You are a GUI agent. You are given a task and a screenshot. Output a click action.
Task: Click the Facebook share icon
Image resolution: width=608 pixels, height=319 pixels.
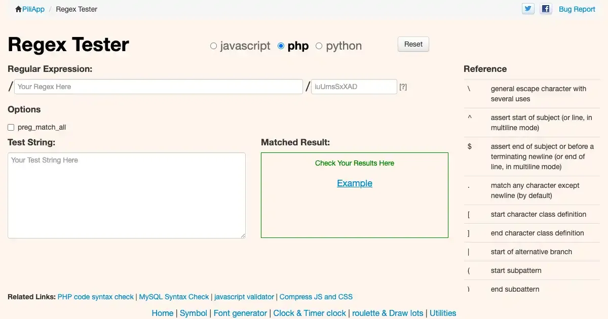click(x=546, y=9)
